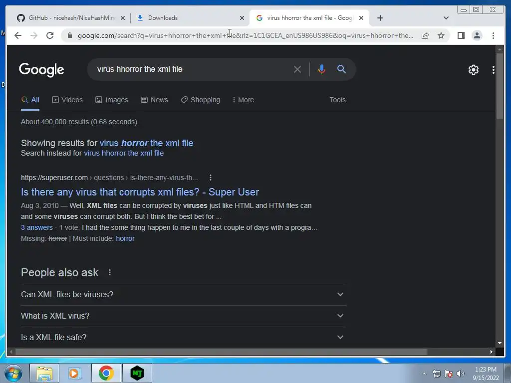Image resolution: width=511 pixels, height=383 pixels.
Task: Clear the search box with the X icon
Action: tap(297, 69)
